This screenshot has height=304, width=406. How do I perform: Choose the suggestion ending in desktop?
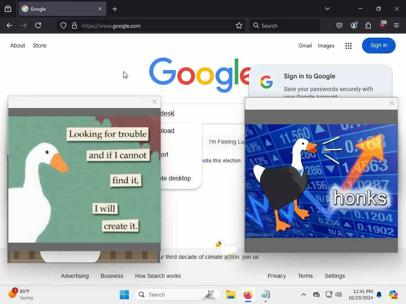point(180,179)
